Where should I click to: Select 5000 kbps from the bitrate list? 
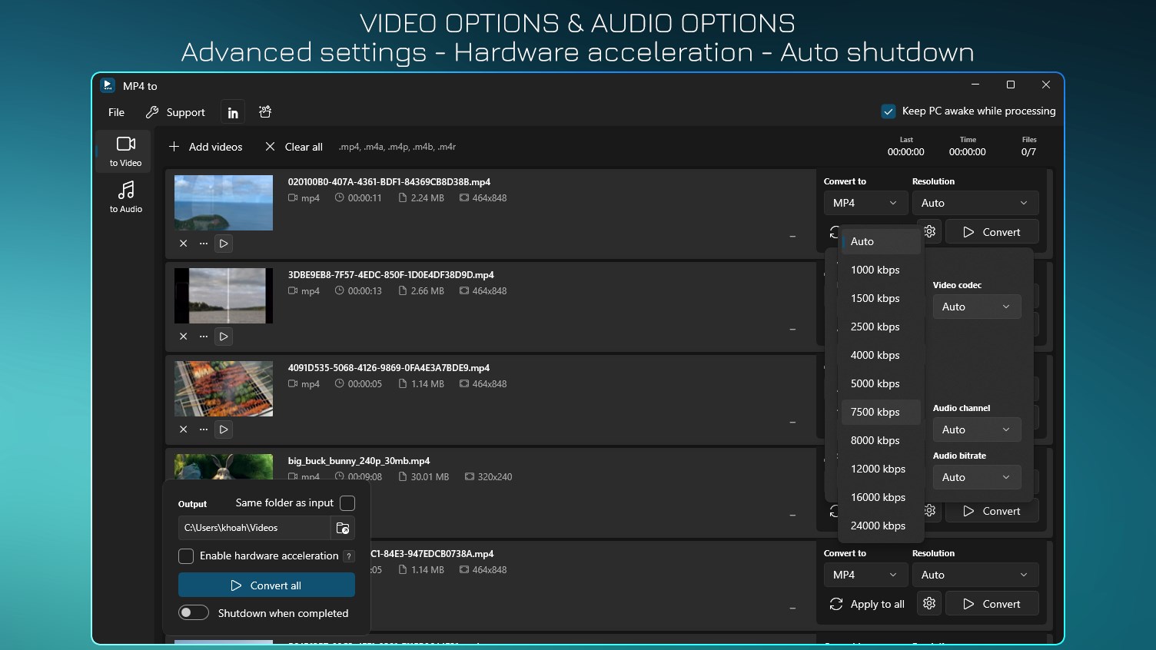(875, 383)
